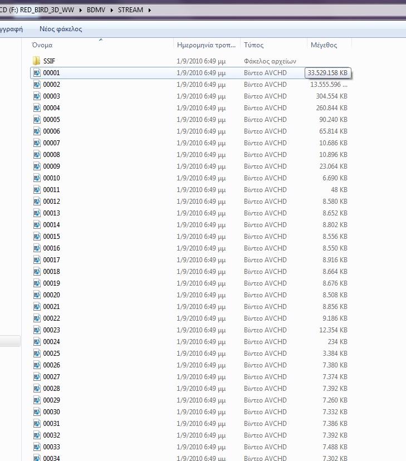
Task: Select the 00007 video file icon
Action: (x=37, y=143)
